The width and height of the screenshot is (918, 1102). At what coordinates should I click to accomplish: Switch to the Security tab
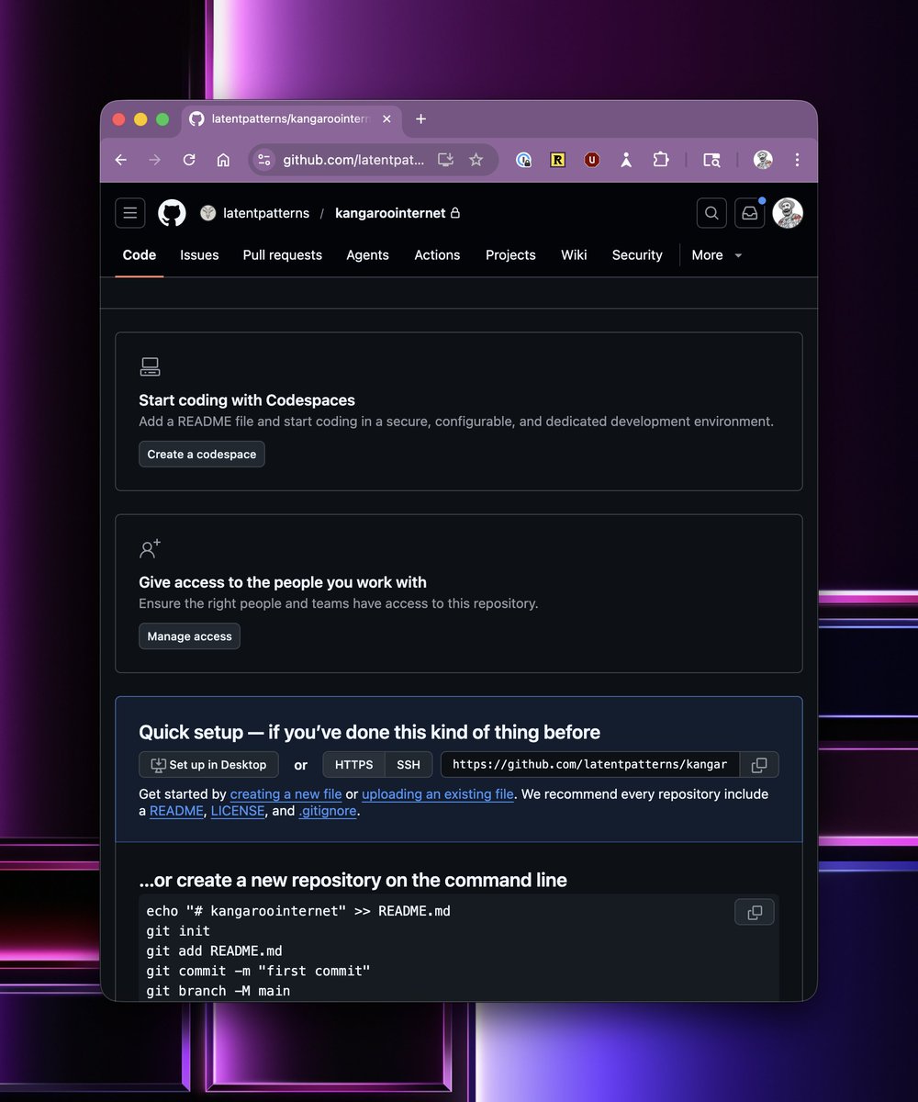(637, 255)
